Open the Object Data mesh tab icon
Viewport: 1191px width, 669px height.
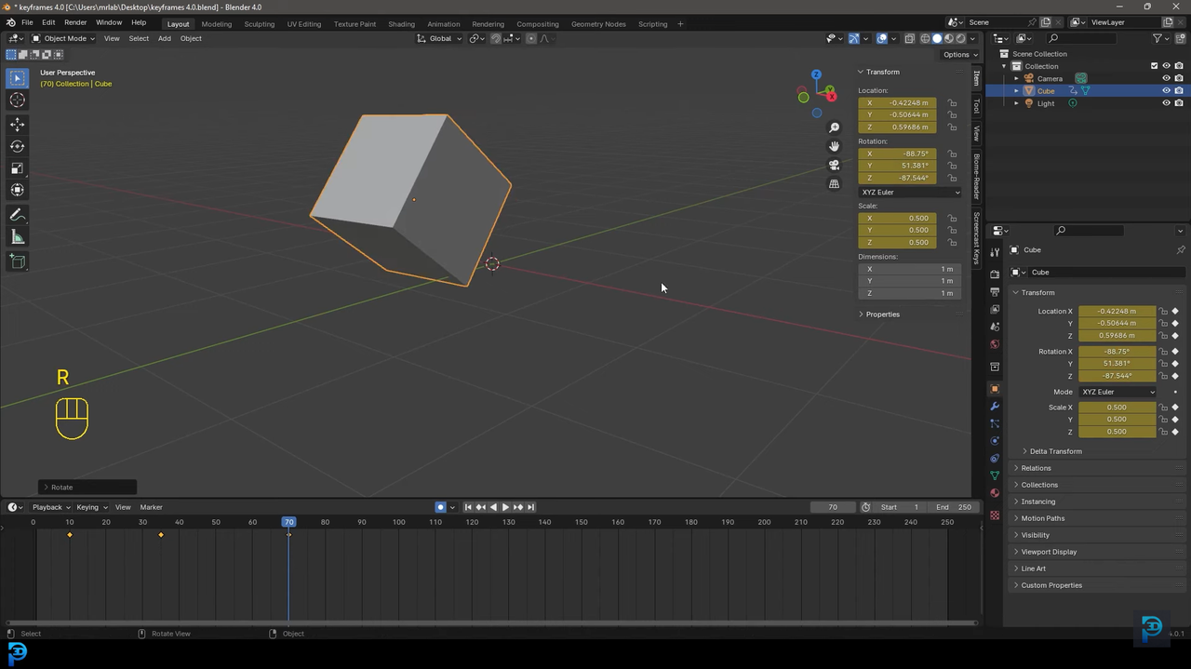pyautogui.click(x=995, y=475)
